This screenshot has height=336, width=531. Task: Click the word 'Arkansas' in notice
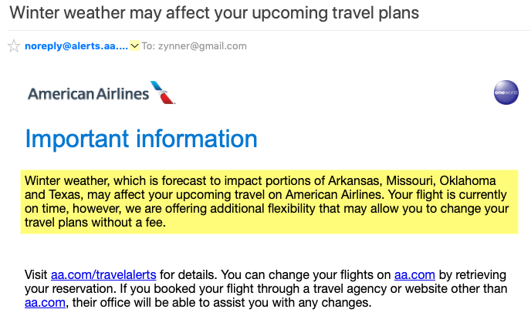tap(355, 181)
